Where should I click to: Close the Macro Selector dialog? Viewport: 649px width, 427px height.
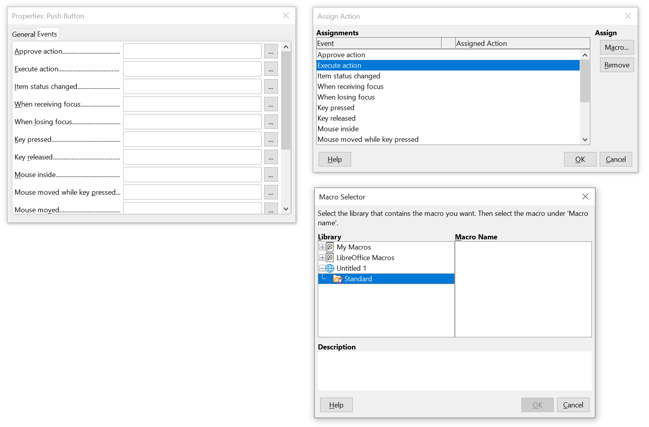tap(585, 197)
